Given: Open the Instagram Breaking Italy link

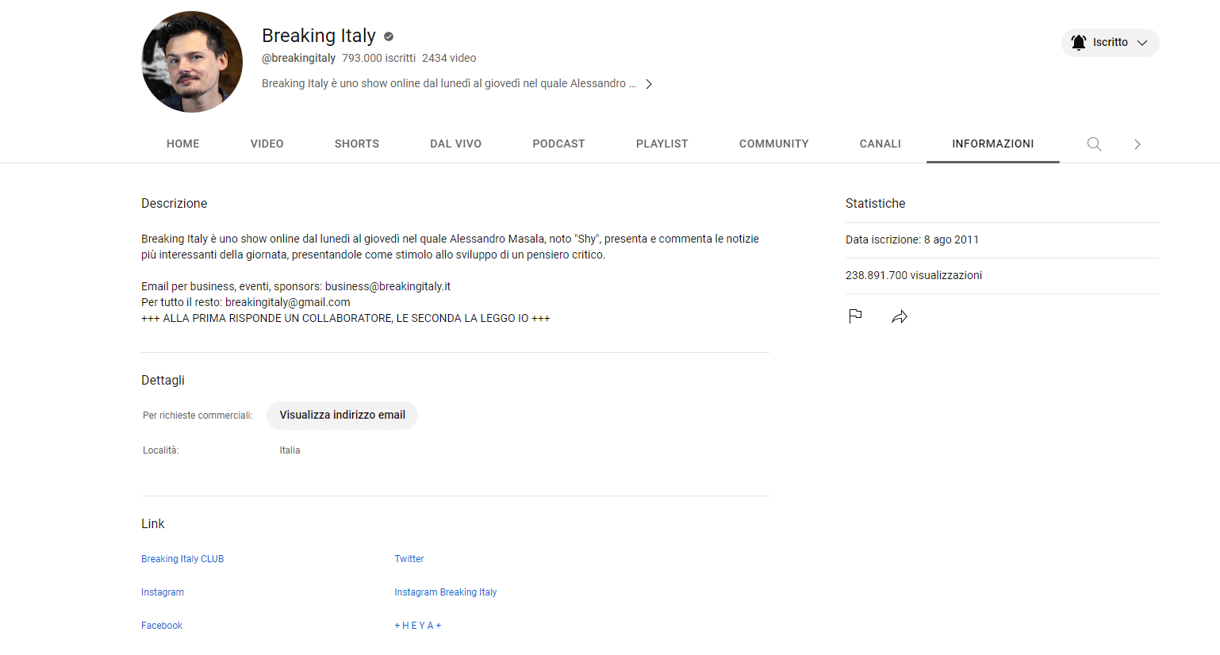Looking at the screenshot, I should tap(446, 592).
